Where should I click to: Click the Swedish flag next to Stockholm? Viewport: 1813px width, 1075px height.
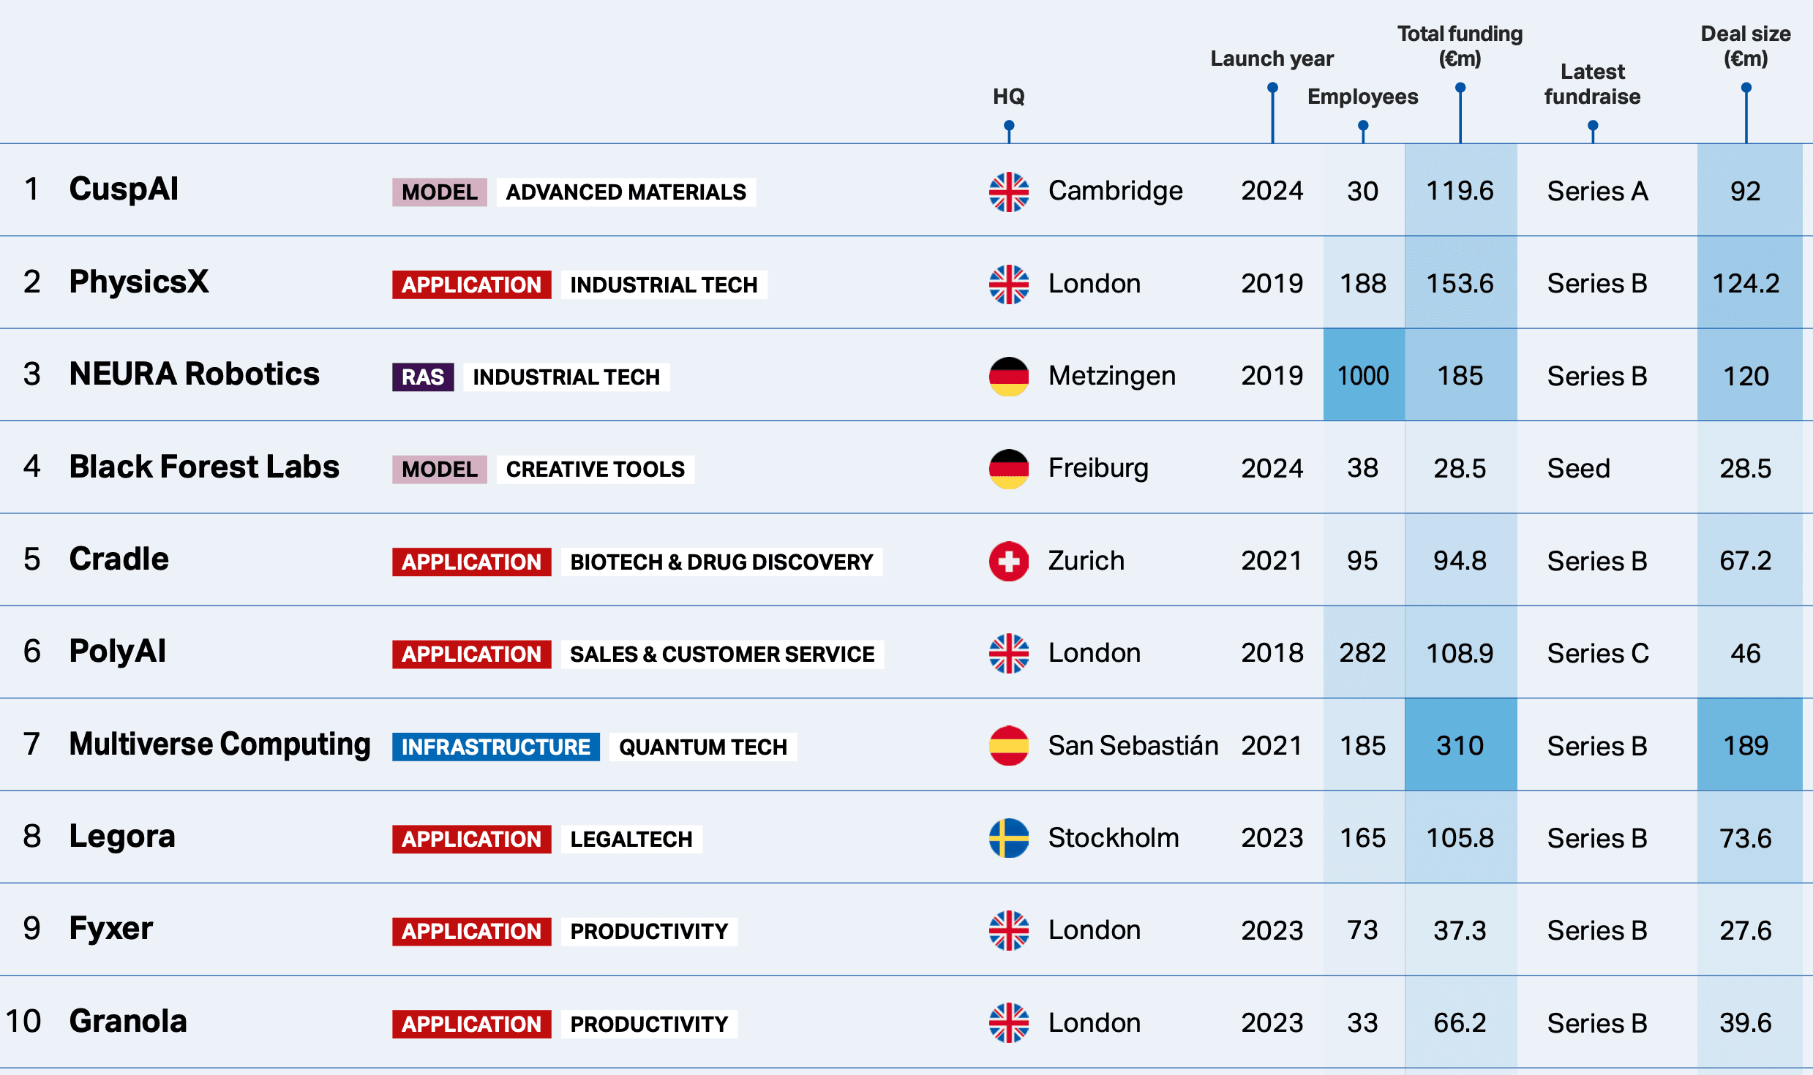point(1008,838)
